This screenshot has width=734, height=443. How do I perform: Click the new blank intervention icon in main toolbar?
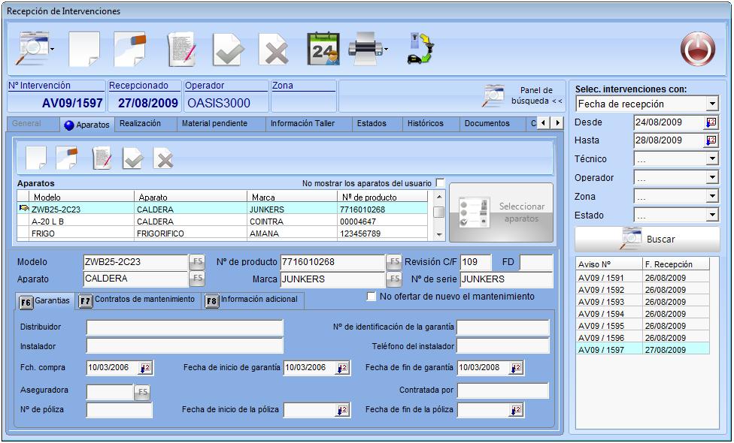pos(84,49)
